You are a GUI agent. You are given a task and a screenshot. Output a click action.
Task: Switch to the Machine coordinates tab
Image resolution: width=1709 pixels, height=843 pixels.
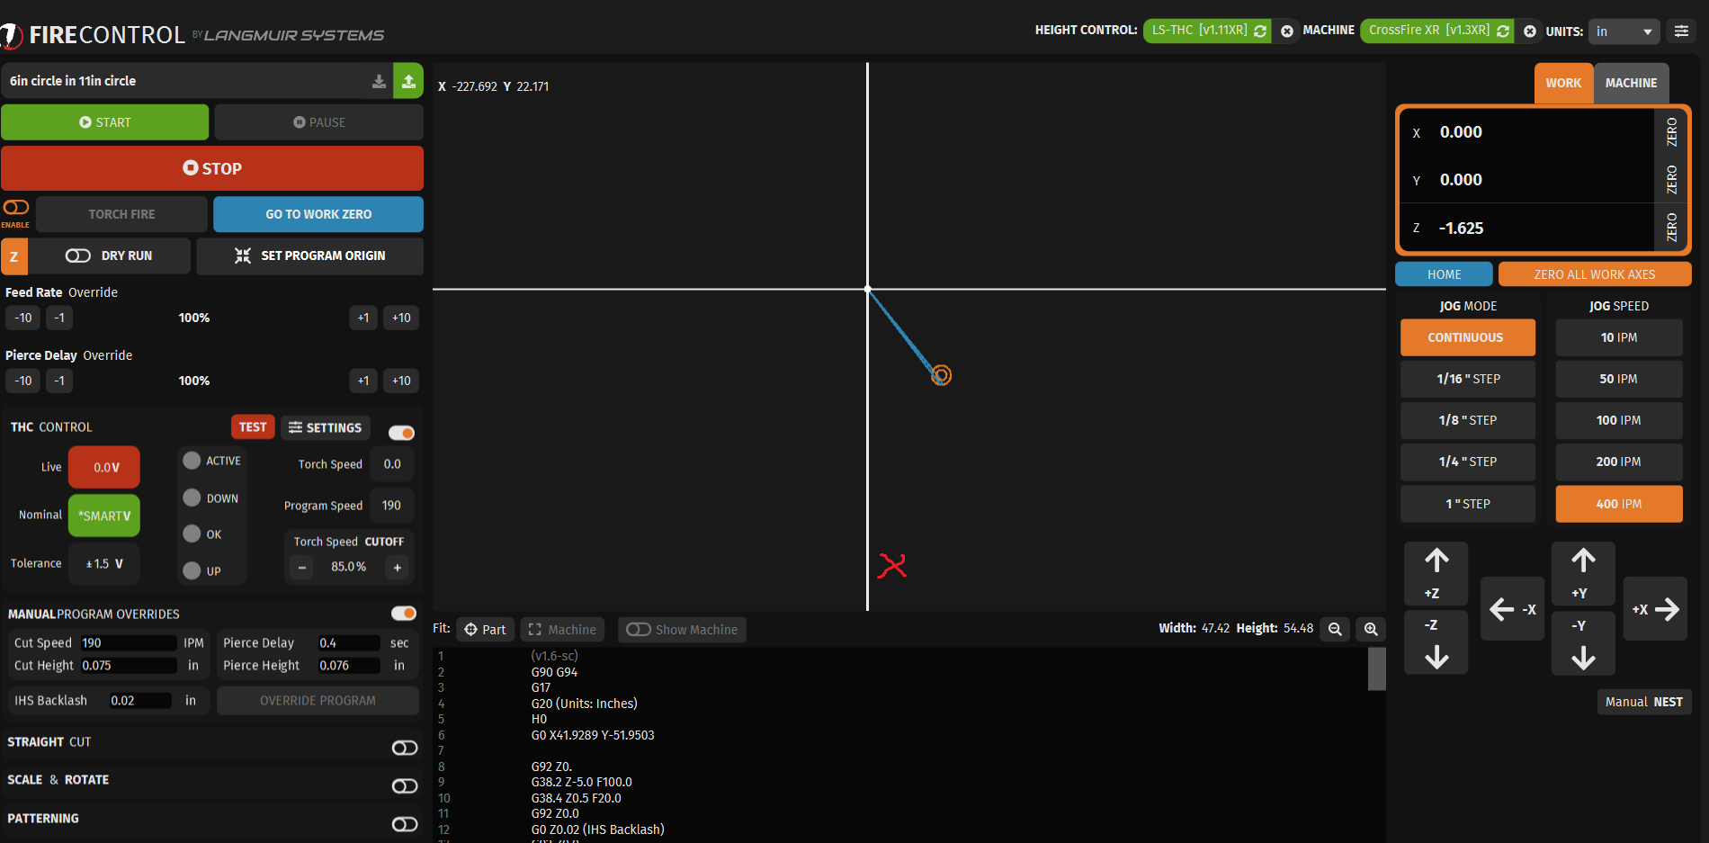[x=1630, y=83]
